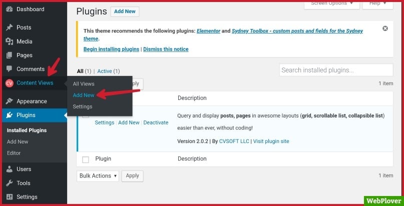Expand the Screen Options panel
This screenshot has width=404, height=206.
pyautogui.click(x=331, y=4)
